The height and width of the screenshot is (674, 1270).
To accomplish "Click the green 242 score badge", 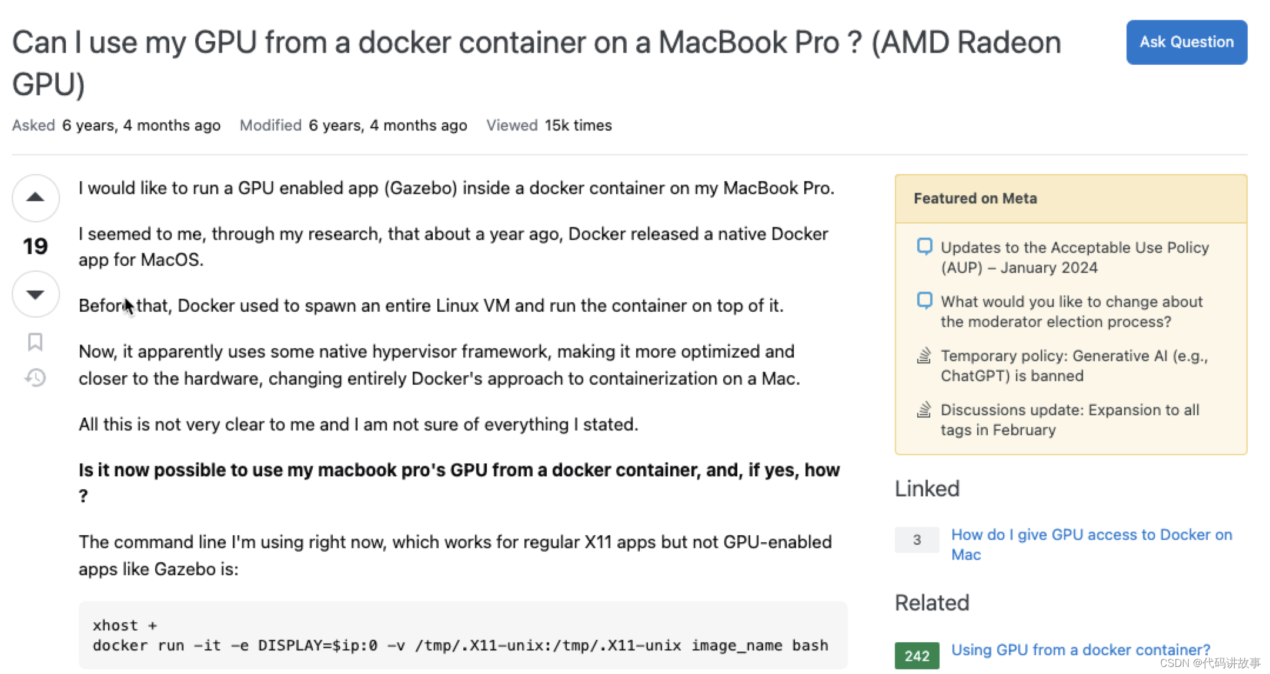I will coord(917,655).
